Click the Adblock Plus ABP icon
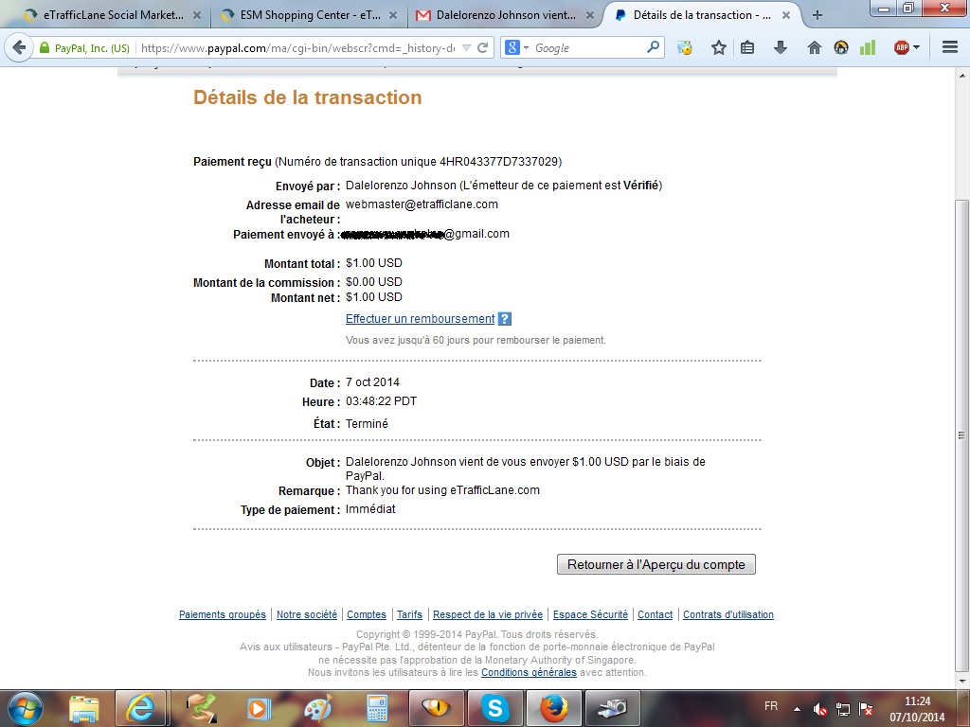The width and height of the screenshot is (970, 727). 902,47
